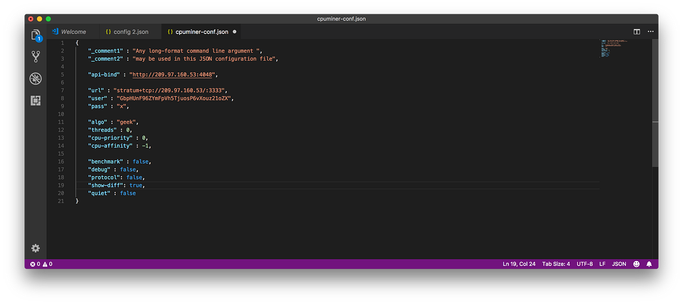This screenshot has width=683, height=304.
Task: Open the editor More Actions menu
Action: [x=650, y=32]
